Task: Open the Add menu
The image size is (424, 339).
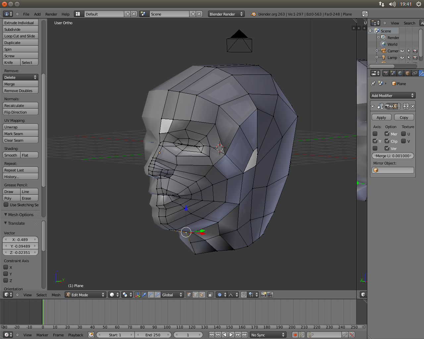Action: pyautogui.click(x=37, y=14)
